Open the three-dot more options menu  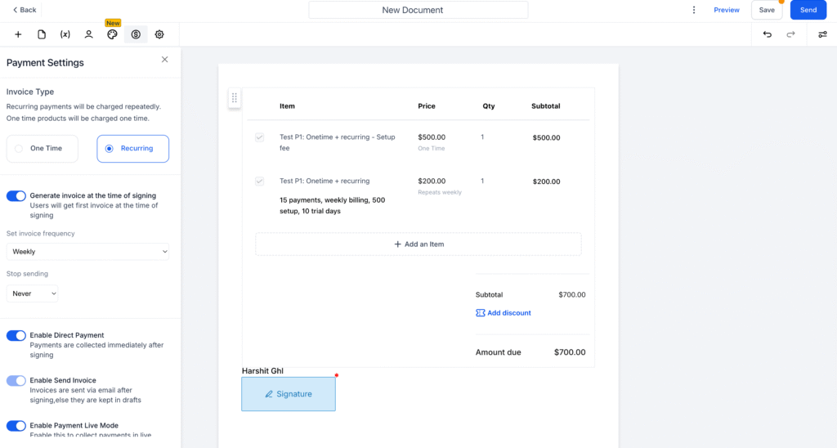(x=694, y=10)
